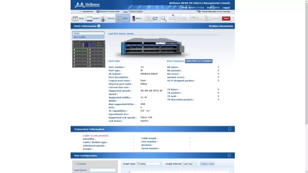Open the Security toolbar section
Viewport: 308px width, 173px height.
[x=108, y=18]
